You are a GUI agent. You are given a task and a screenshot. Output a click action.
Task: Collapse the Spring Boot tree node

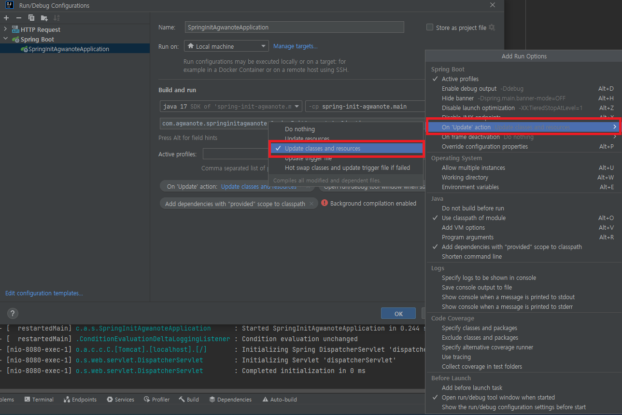coord(5,39)
